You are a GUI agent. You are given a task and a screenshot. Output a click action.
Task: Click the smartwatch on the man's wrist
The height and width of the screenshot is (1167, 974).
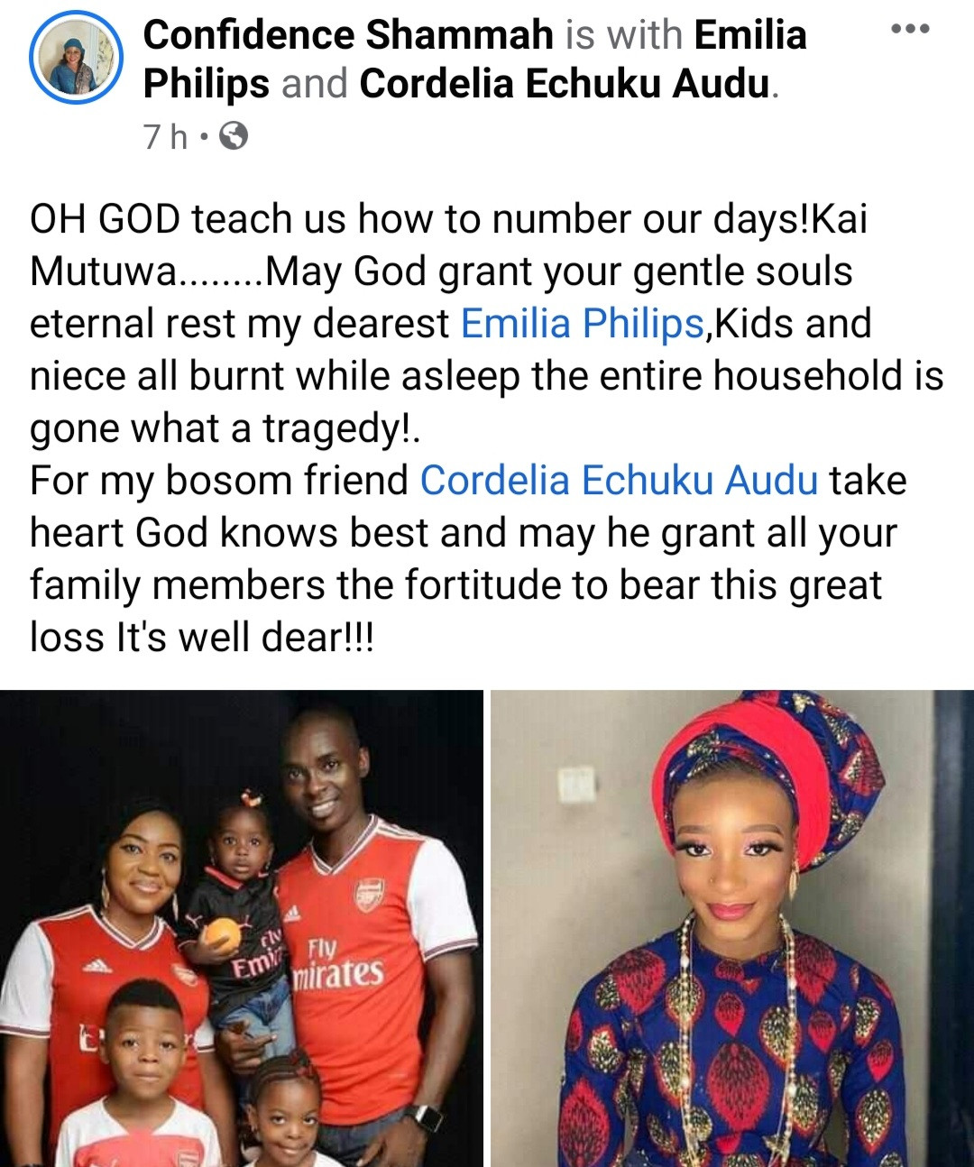424,1117
